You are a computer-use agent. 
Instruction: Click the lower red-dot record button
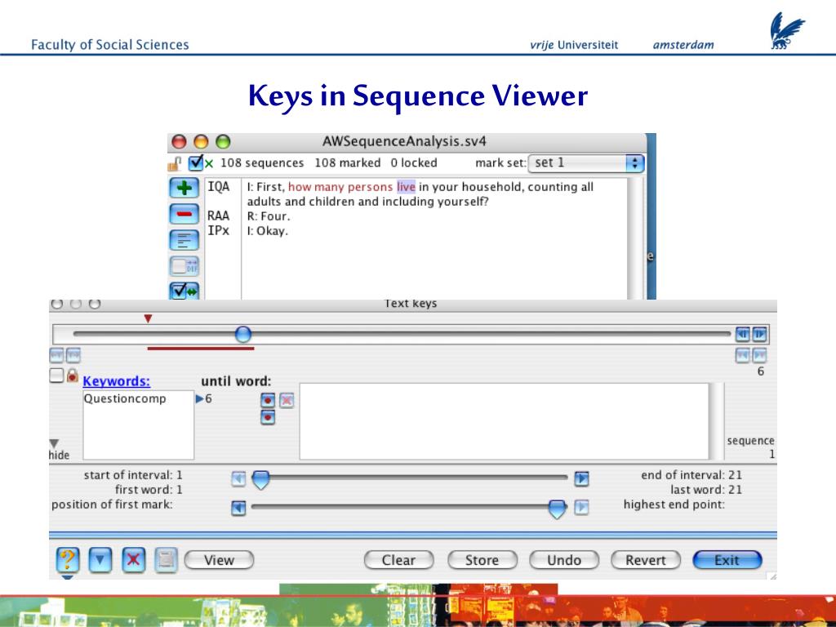[x=268, y=417]
